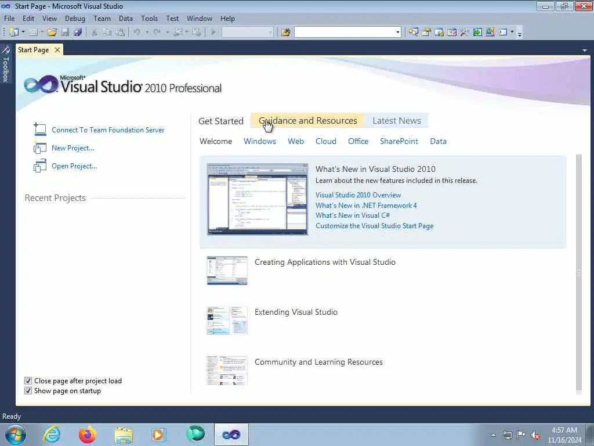Click the New Project toolbar icon

tap(14, 33)
